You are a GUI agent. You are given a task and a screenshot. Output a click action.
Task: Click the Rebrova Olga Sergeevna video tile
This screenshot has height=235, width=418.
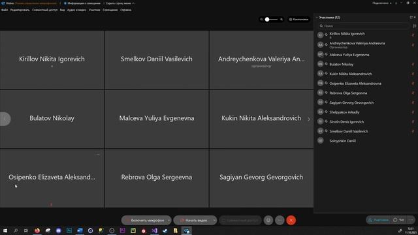point(157,178)
